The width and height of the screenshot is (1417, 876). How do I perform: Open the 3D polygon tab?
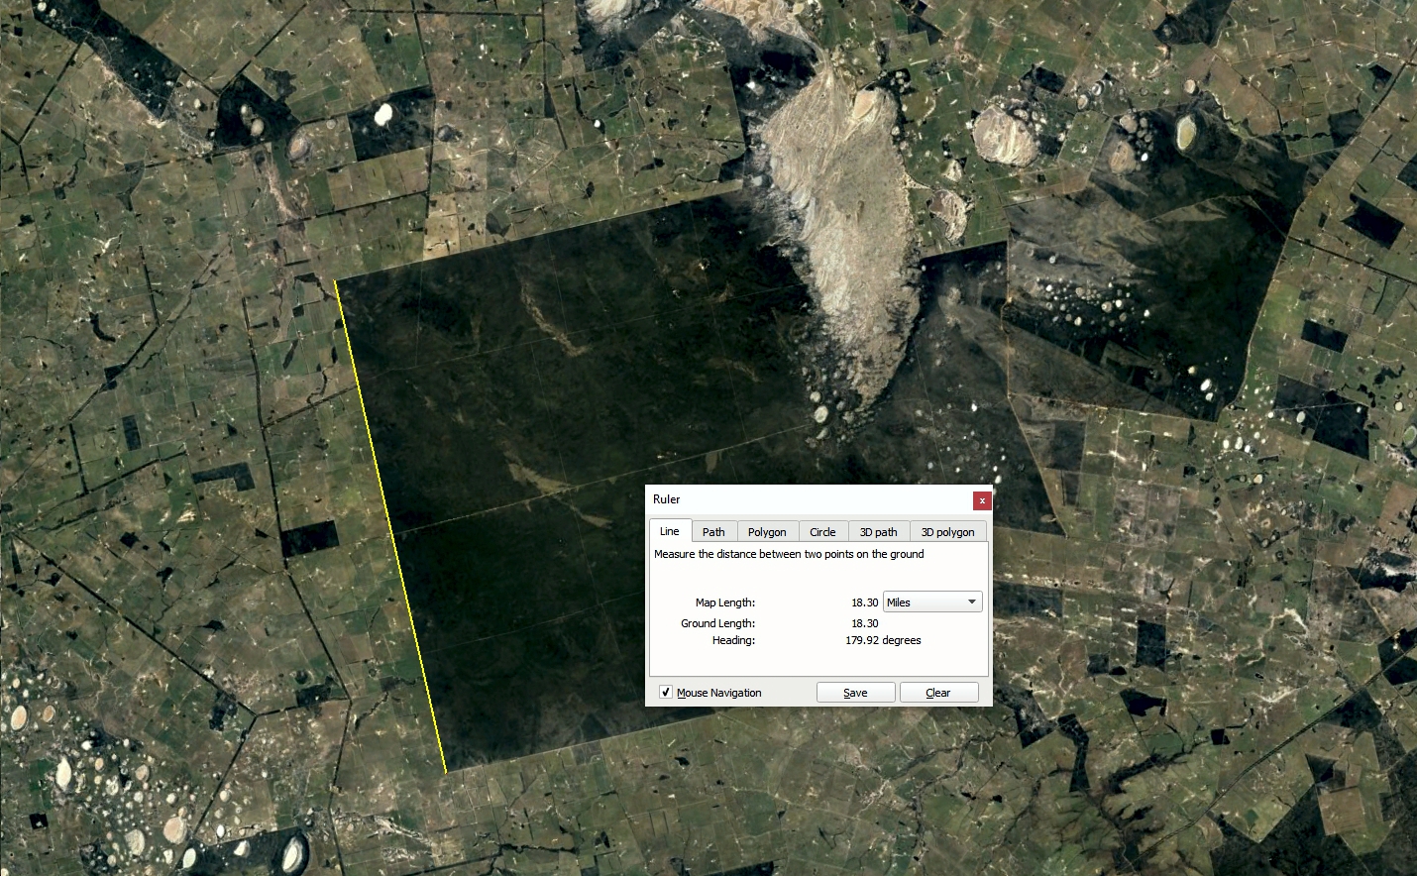tap(947, 532)
